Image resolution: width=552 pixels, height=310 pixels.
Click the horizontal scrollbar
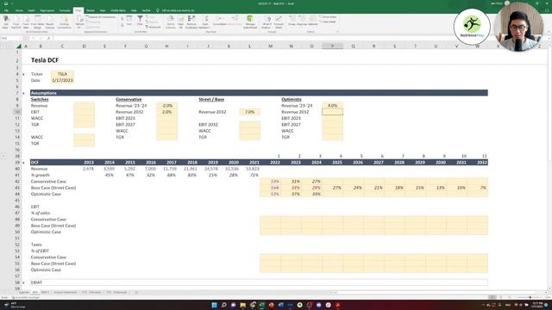coord(440,293)
